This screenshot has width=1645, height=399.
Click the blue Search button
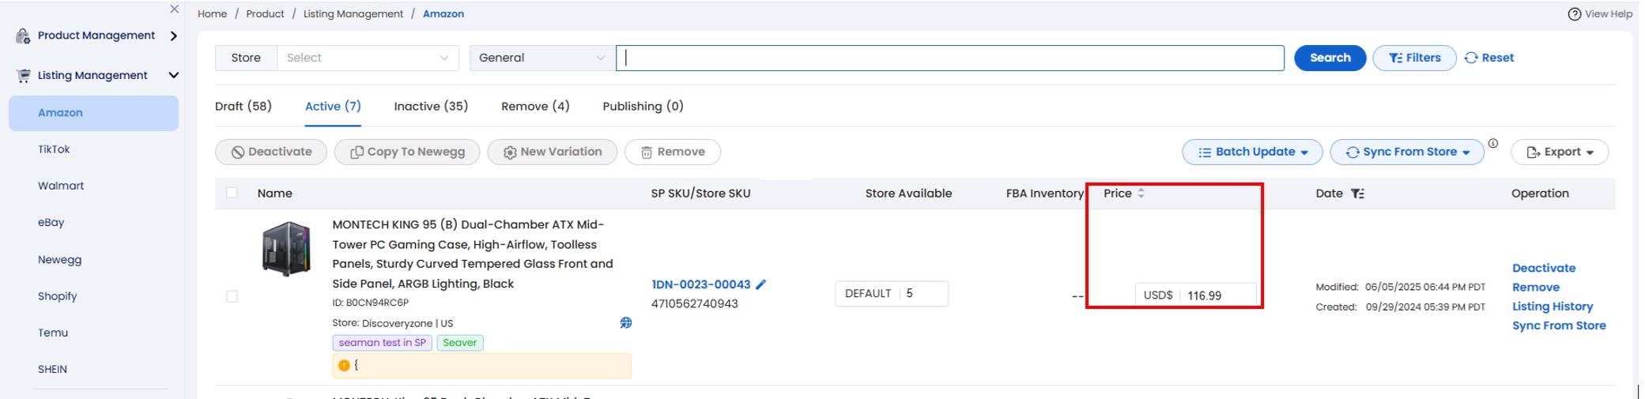[x=1330, y=58]
